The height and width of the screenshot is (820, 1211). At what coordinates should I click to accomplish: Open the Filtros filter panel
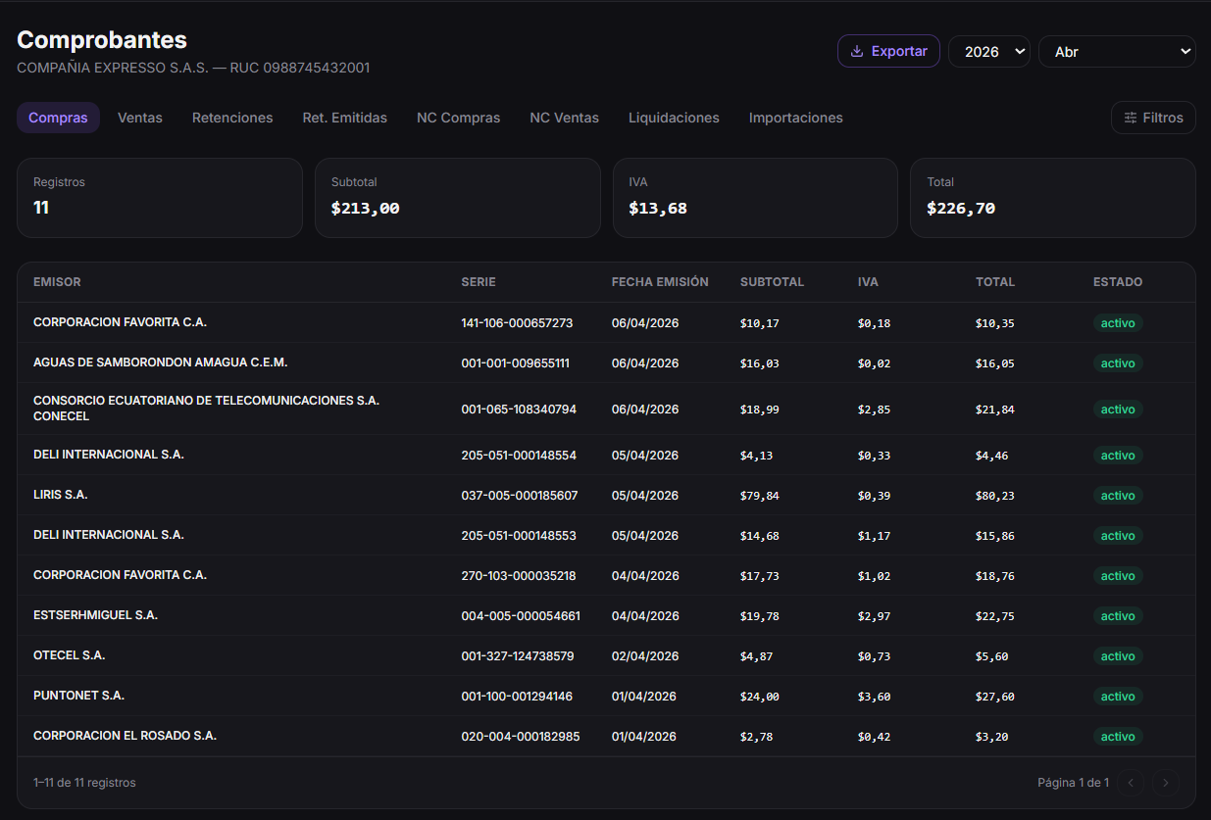(1153, 118)
